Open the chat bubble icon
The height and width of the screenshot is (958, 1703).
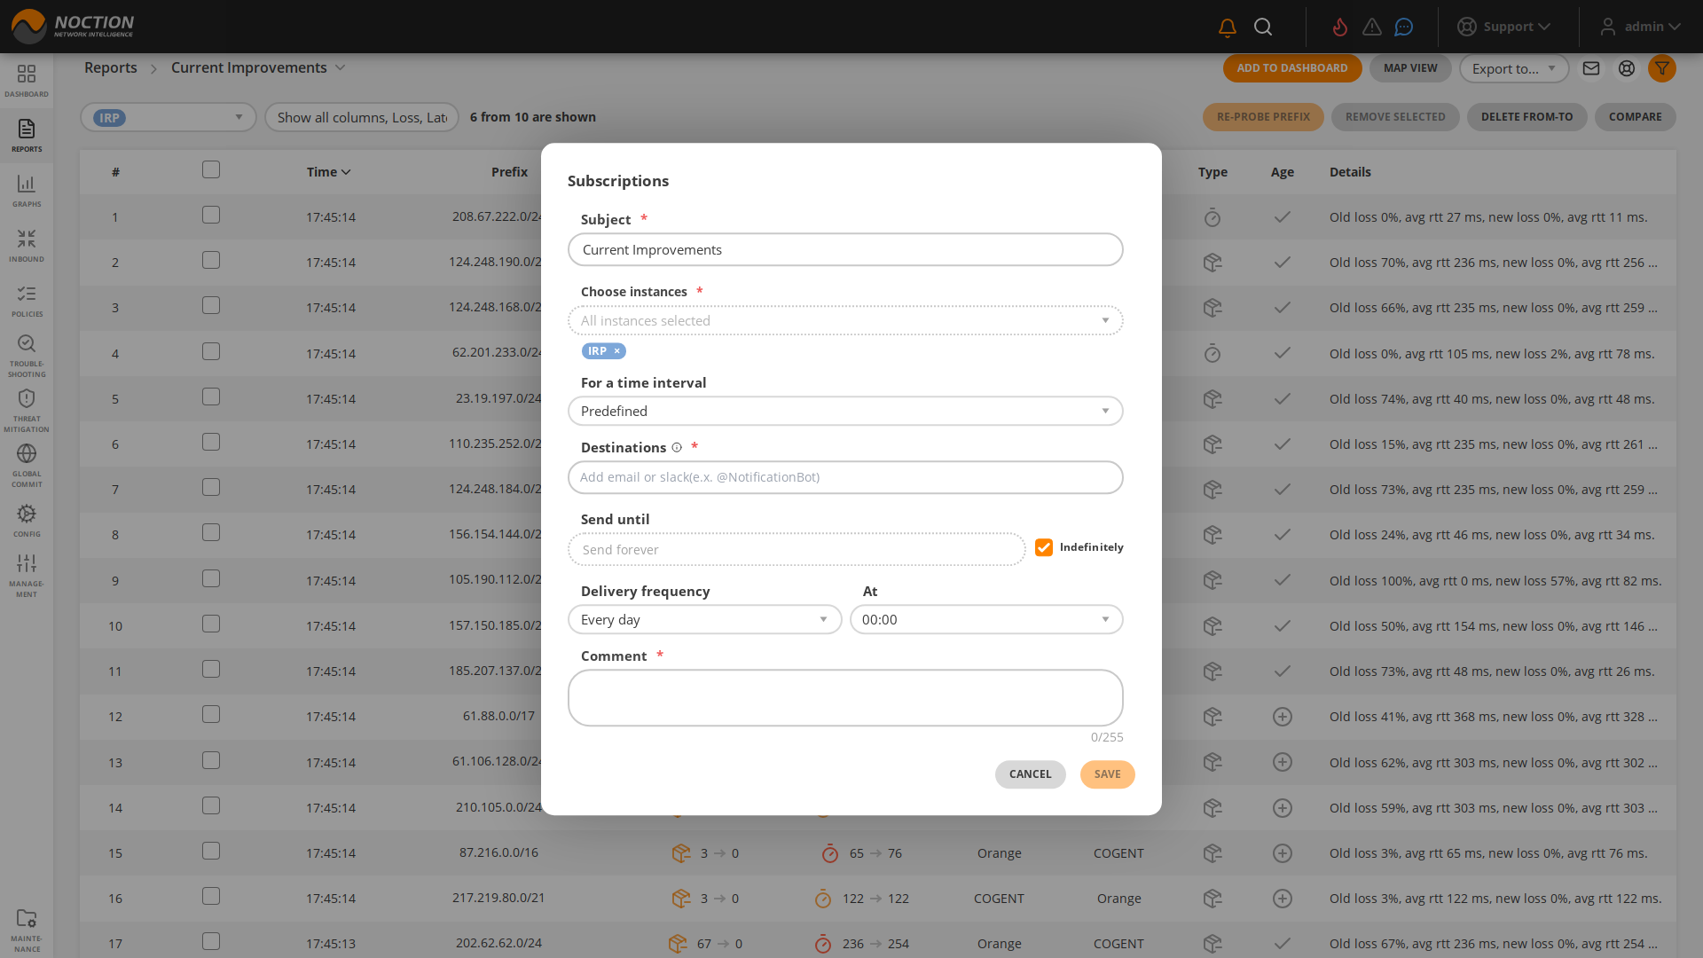pyautogui.click(x=1403, y=27)
